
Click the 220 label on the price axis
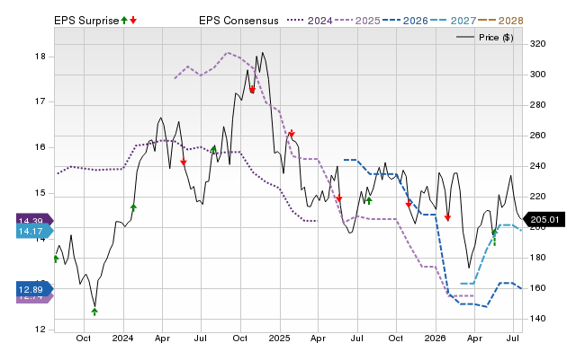point(538,197)
